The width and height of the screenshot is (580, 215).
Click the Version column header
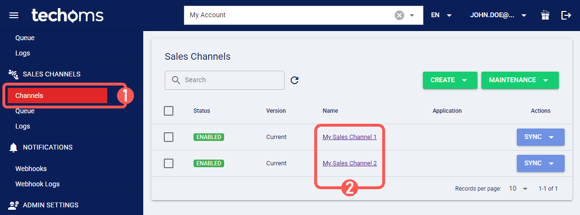pyautogui.click(x=276, y=111)
